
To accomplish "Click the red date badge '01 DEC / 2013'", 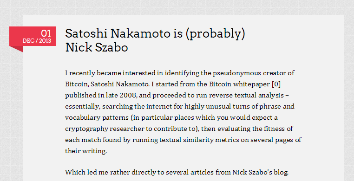I will point(33,36).
